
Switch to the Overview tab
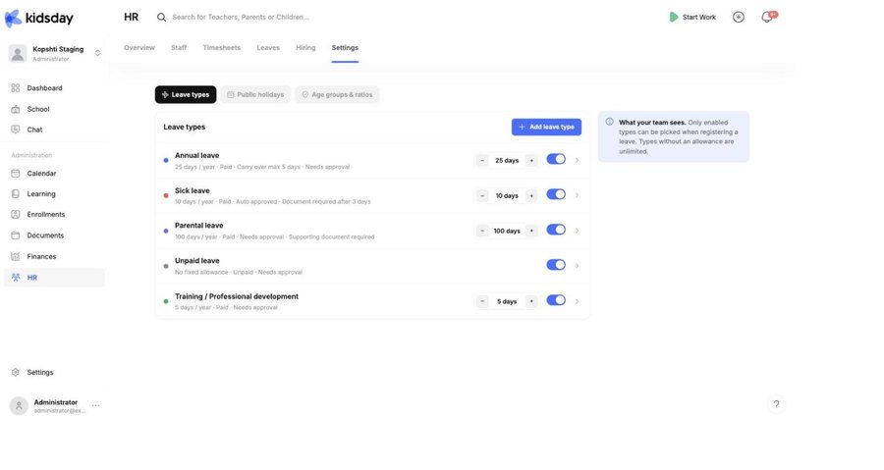pyautogui.click(x=139, y=48)
